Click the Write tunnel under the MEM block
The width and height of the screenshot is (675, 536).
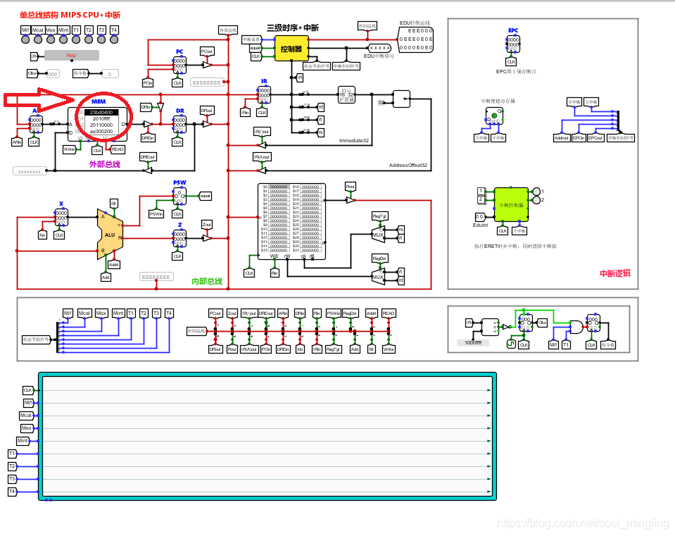69,149
